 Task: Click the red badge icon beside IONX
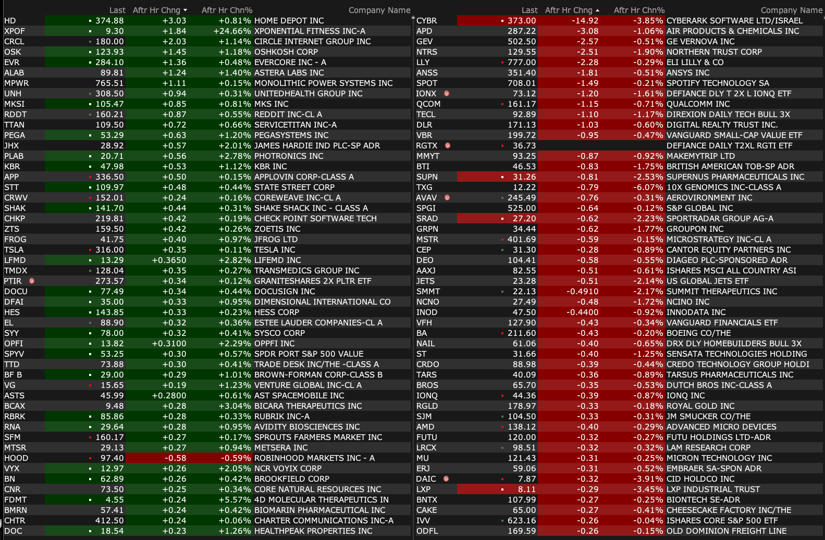click(x=447, y=93)
